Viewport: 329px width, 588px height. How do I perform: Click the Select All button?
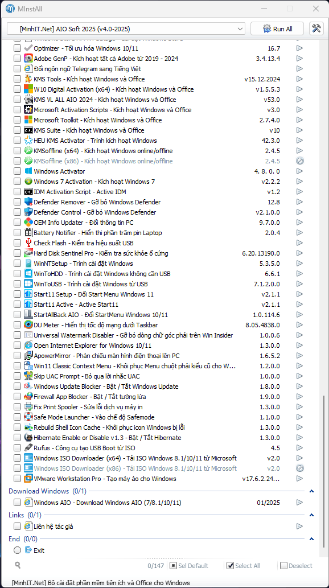coord(244,566)
